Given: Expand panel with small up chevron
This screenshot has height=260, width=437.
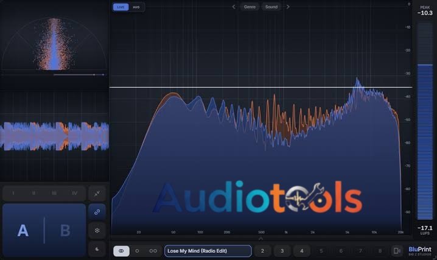Looking at the screenshot, I should coord(261,239).
